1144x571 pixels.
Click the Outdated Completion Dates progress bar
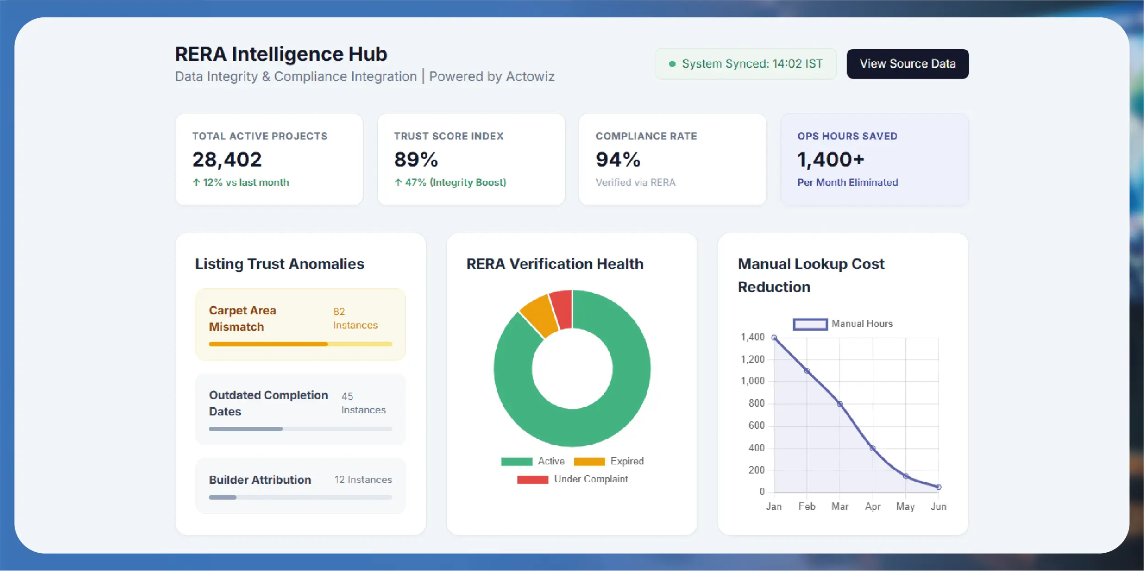click(x=301, y=429)
